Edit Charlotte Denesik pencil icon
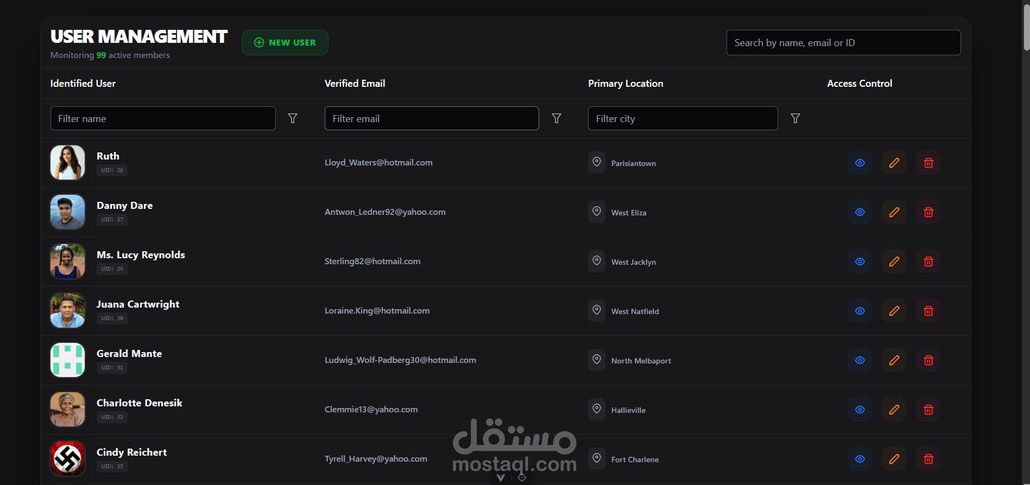The width and height of the screenshot is (1030, 485). (894, 410)
